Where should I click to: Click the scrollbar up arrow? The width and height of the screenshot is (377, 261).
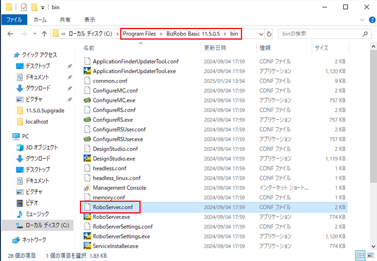pos(373,46)
